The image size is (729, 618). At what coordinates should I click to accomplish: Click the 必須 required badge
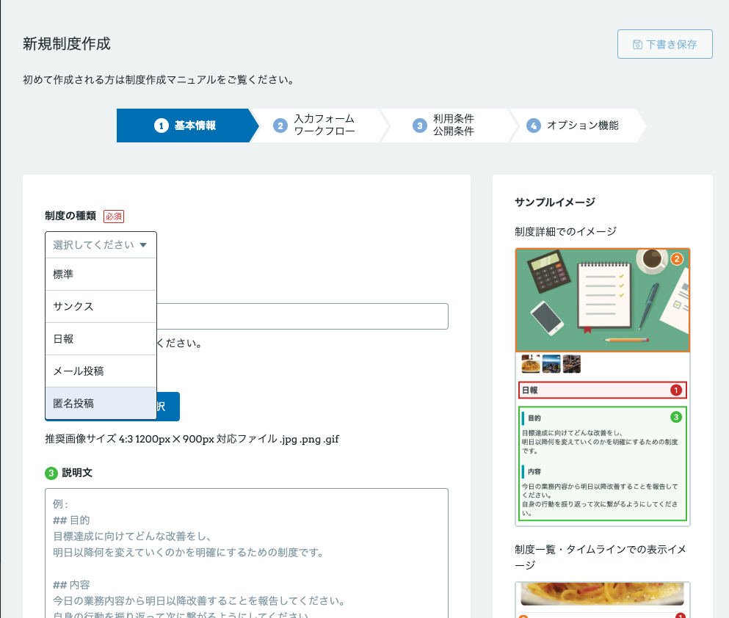[114, 216]
